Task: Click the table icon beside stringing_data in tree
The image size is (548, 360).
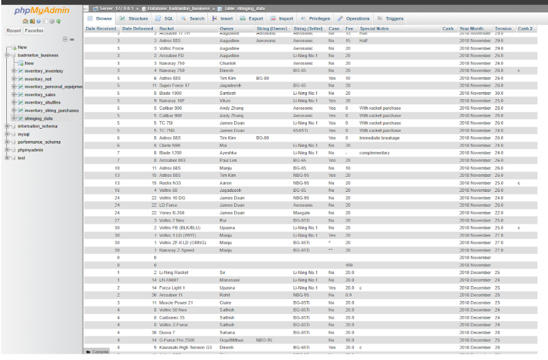Action: [x=21, y=119]
